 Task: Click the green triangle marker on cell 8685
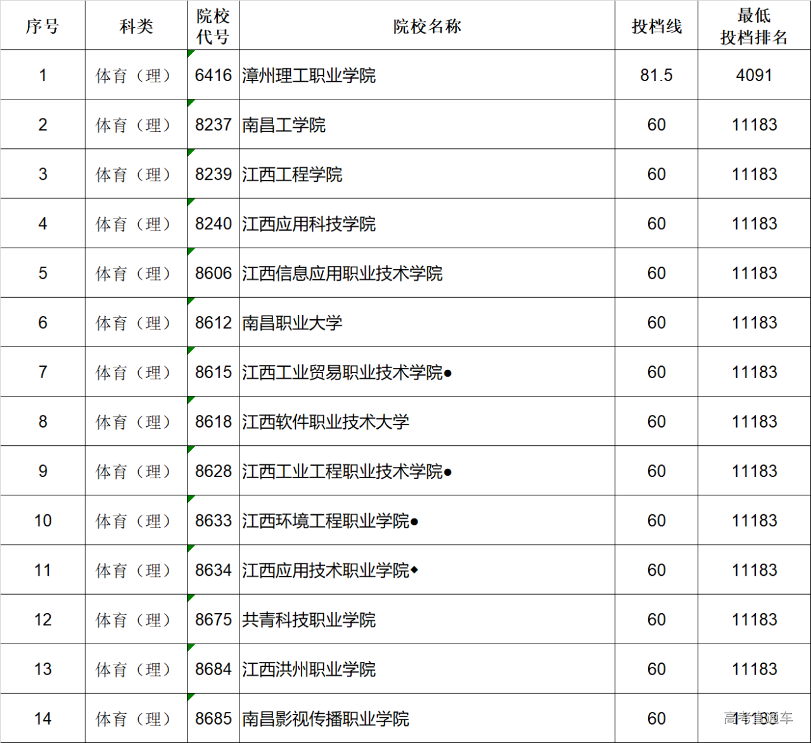191,697
